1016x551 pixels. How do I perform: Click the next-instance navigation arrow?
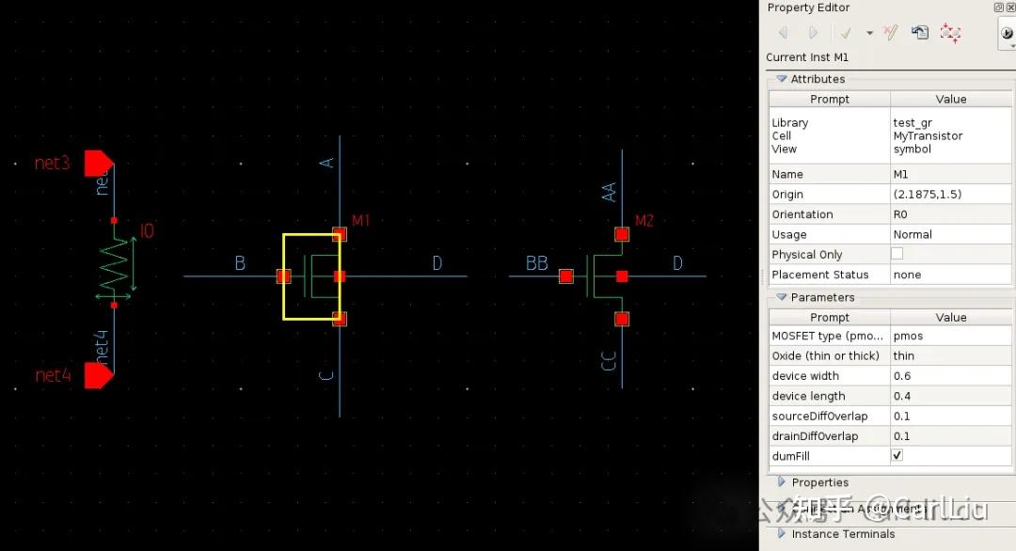[x=812, y=32]
